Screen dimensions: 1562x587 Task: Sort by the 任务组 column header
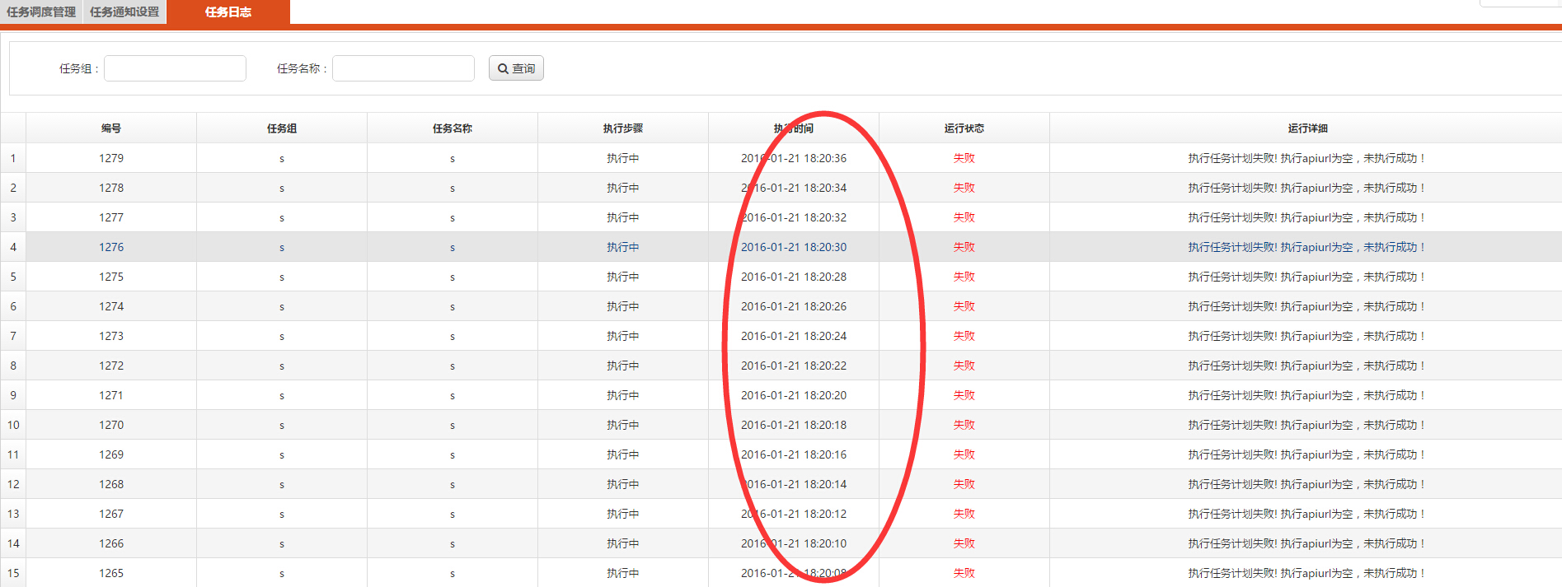[x=282, y=128]
